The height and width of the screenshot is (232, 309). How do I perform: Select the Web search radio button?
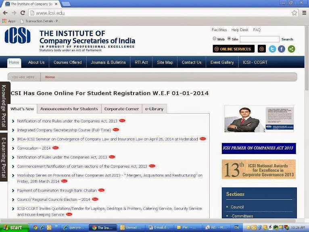[x=215, y=39]
